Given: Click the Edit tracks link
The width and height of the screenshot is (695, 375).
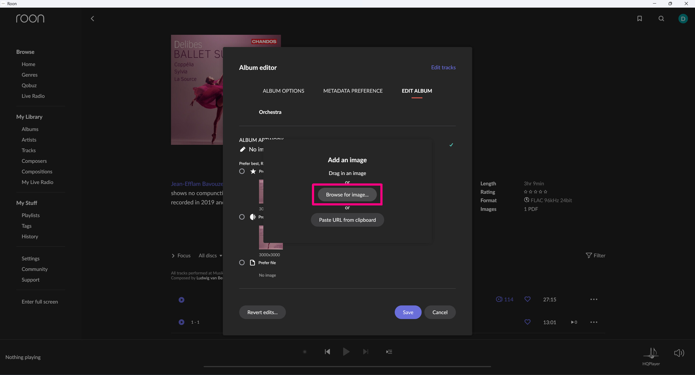Looking at the screenshot, I should click(x=443, y=67).
